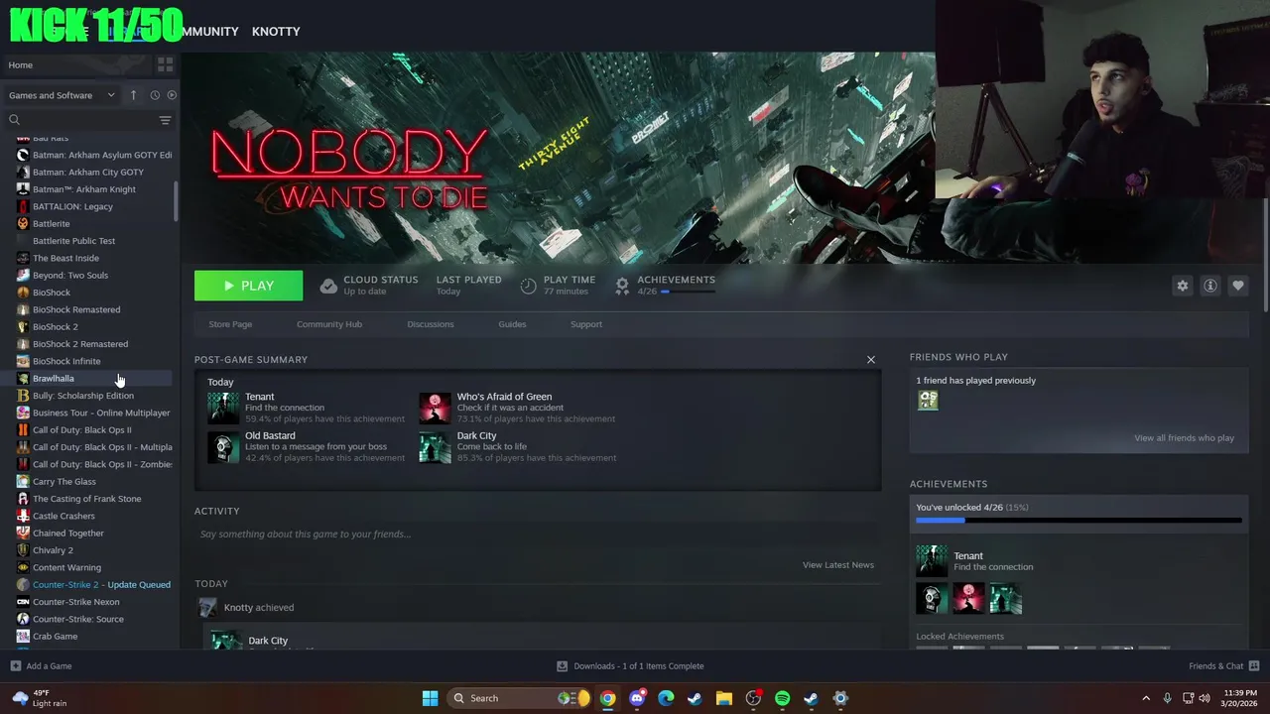Click the Play Time clock icon
This screenshot has width=1270, height=714.
point(529,286)
